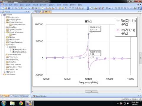The width and height of the screenshot is (142, 106).
Task: Collapse the Global Definitions folder
Action: (4, 22)
